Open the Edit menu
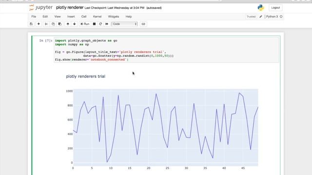 point(45,17)
